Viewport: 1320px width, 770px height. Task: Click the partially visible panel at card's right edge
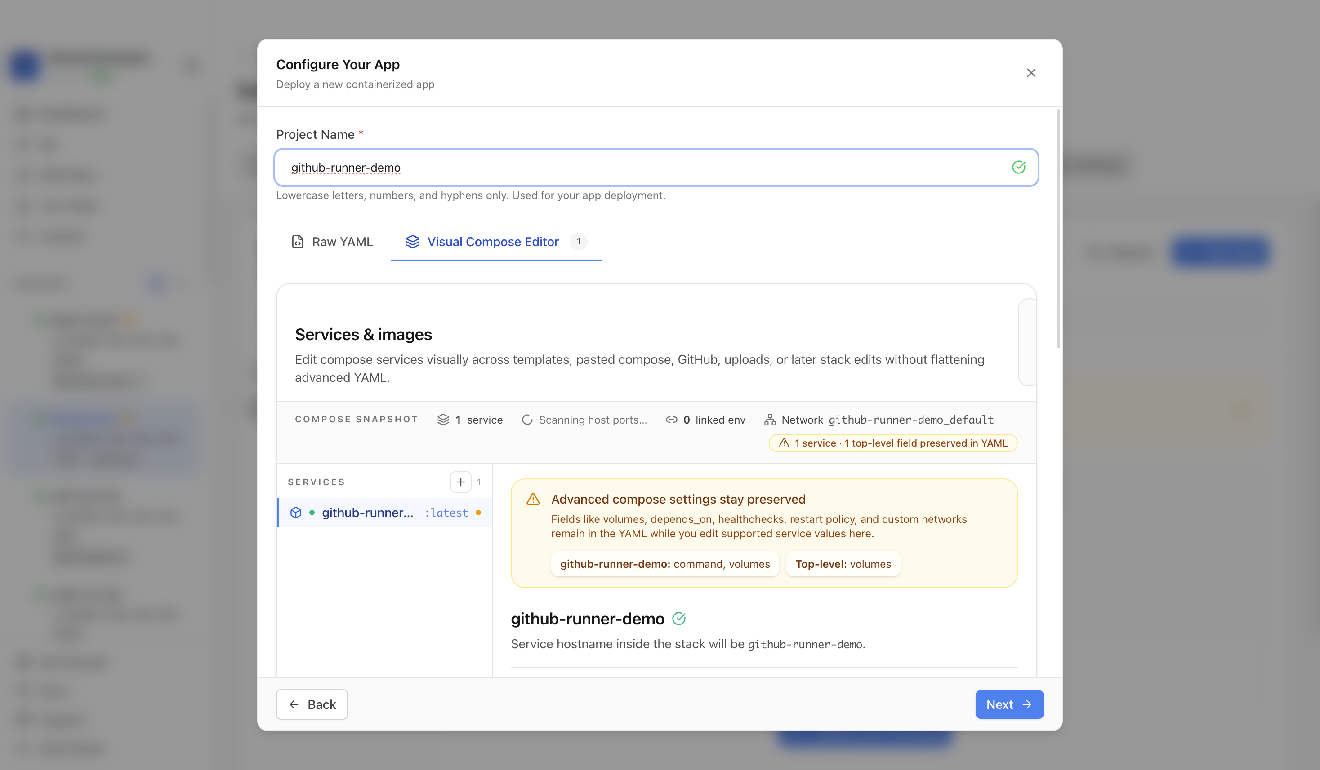pos(1027,342)
